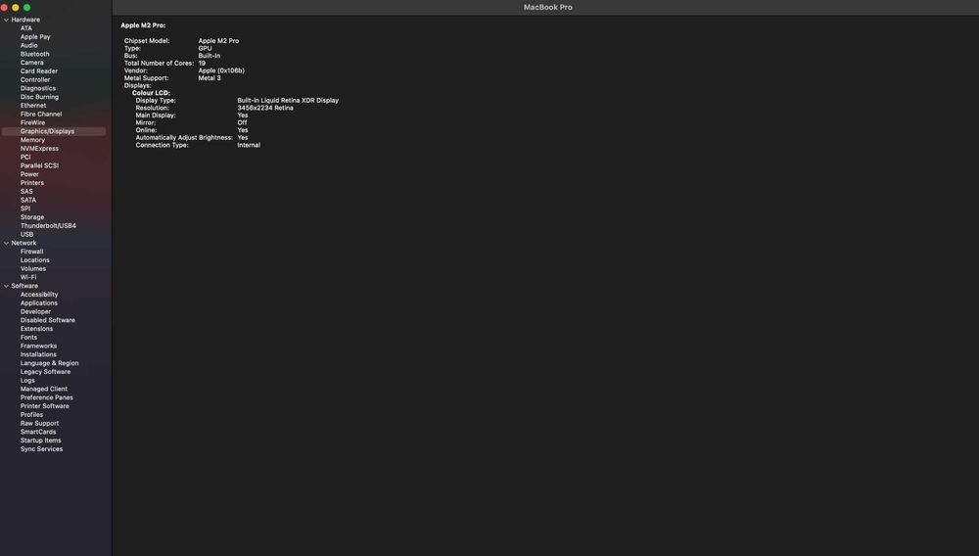Select Installations in the sidebar
The width and height of the screenshot is (979, 556).
click(x=38, y=354)
